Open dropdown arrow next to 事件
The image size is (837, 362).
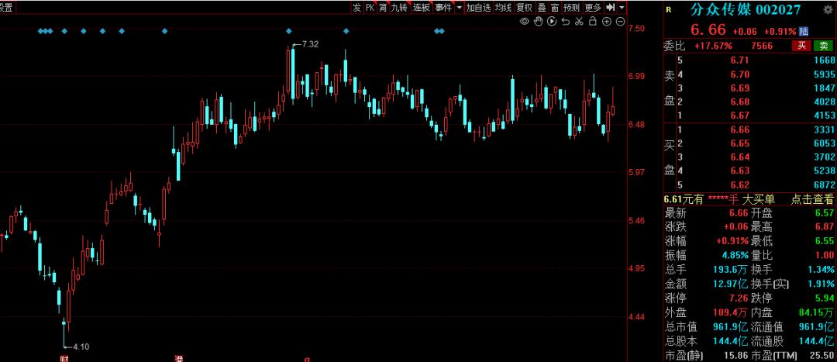point(459,8)
